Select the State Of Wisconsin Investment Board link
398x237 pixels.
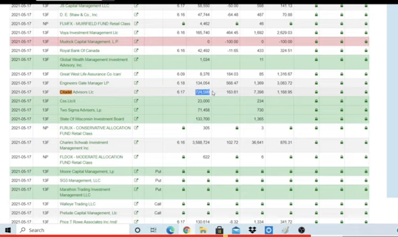(92, 119)
